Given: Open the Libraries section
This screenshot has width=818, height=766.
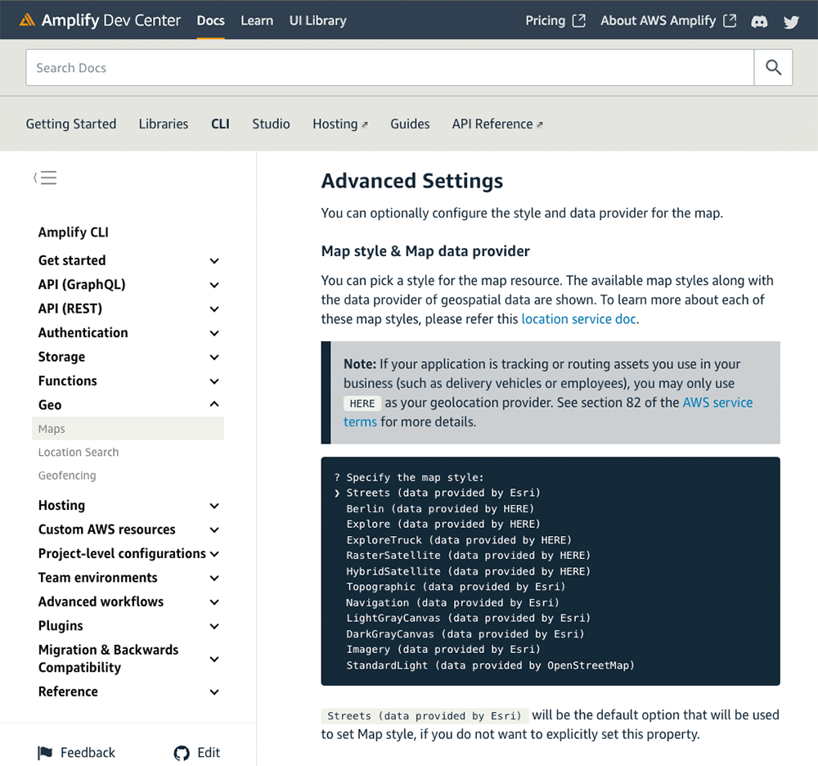Looking at the screenshot, I should click(164, 124).
